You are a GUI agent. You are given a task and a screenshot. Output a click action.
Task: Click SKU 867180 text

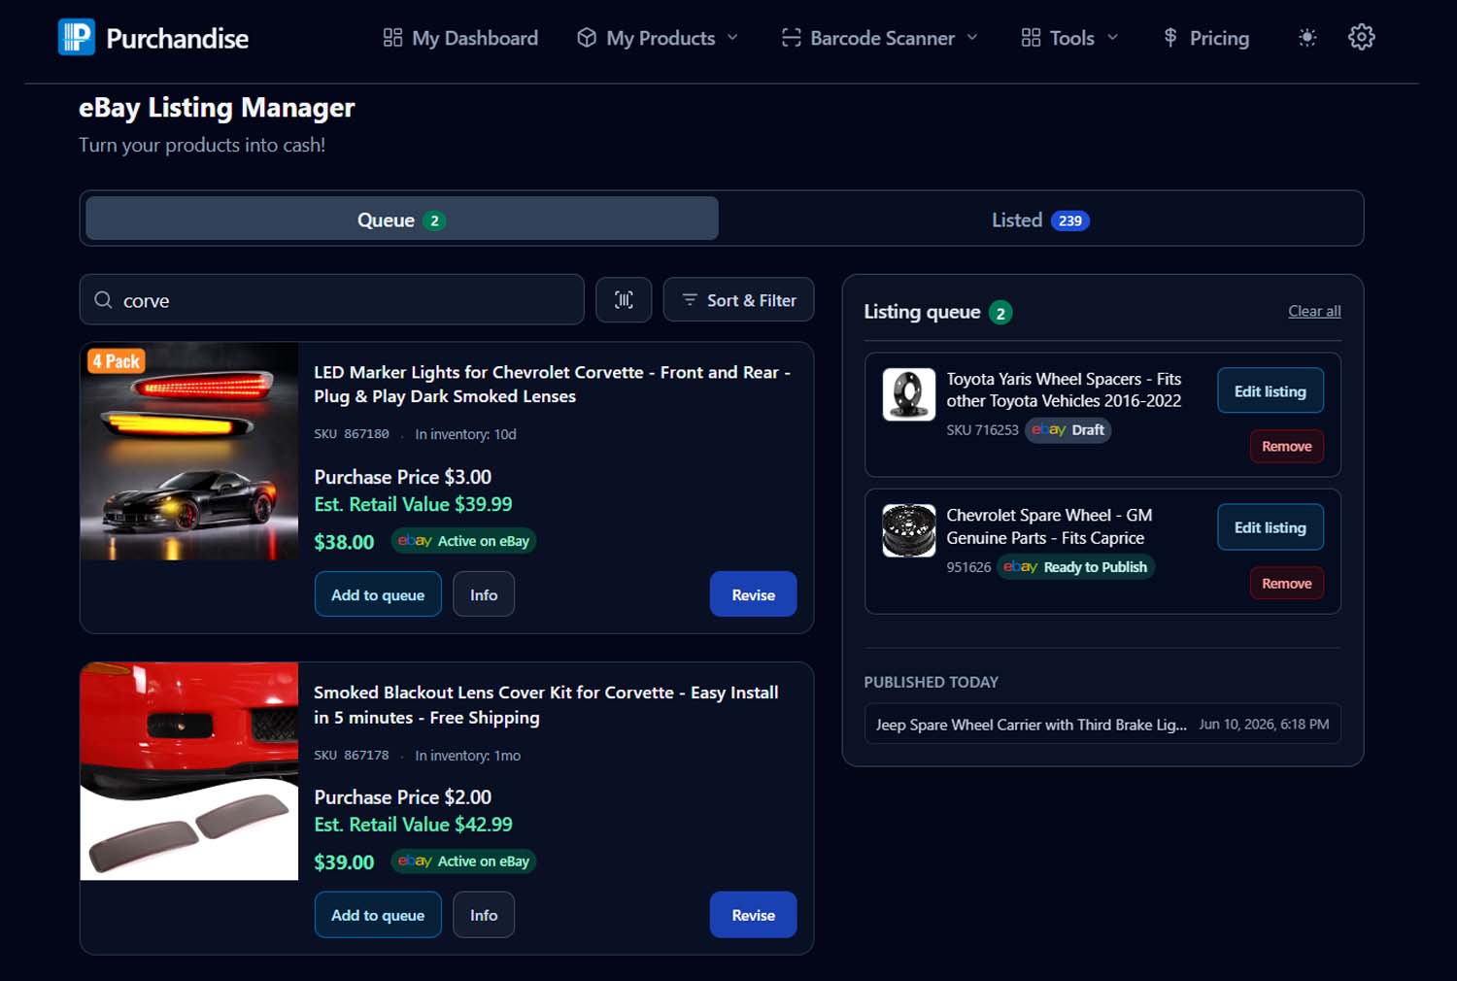(352, 434)
